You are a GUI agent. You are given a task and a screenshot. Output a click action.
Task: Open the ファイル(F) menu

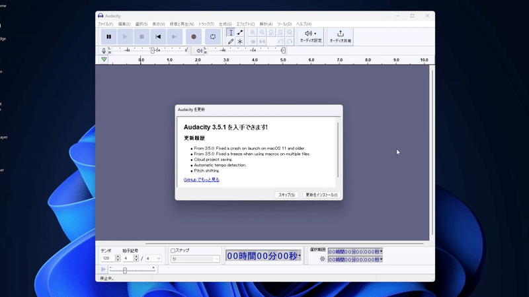coord(106,24)
